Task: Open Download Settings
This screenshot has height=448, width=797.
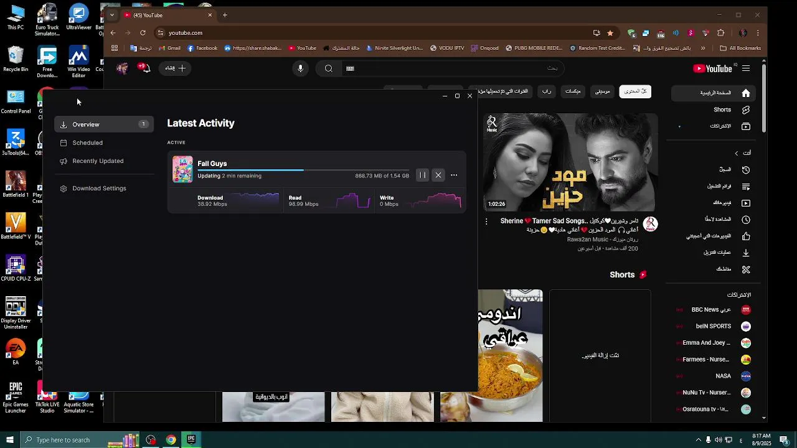Action: (x=99, y=188)
